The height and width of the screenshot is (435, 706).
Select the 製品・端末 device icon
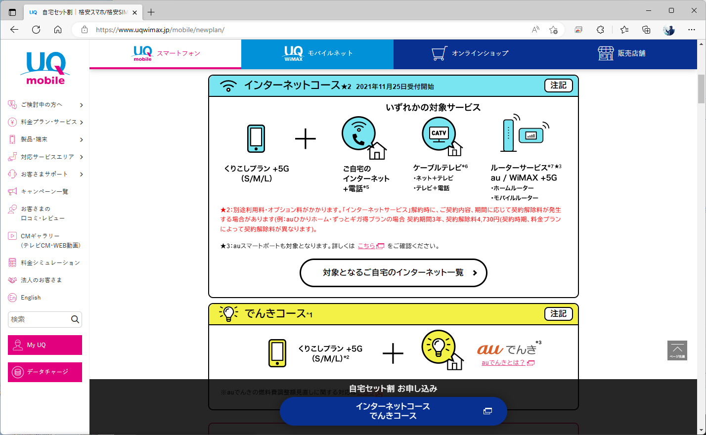[x=12, y=139]
